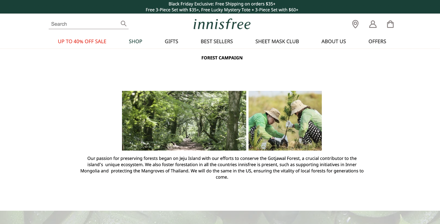Go to BEST SELLERS
440x224 pixels.
click(x=217, y=41)
